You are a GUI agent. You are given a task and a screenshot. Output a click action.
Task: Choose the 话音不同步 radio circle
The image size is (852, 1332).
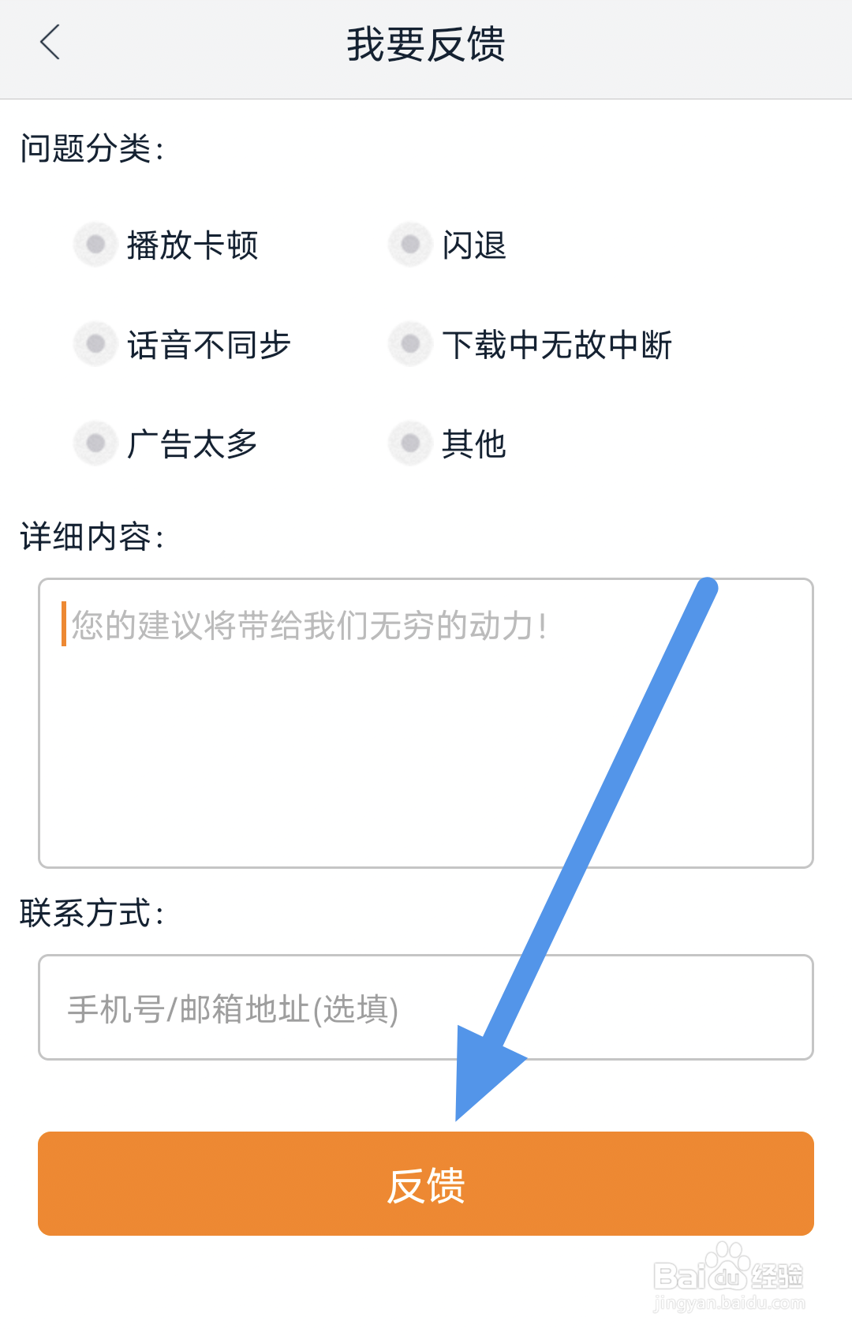[95, 344]
